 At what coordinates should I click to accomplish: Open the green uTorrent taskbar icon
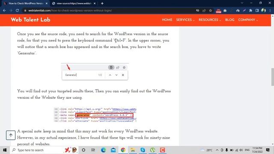point(152,150)
